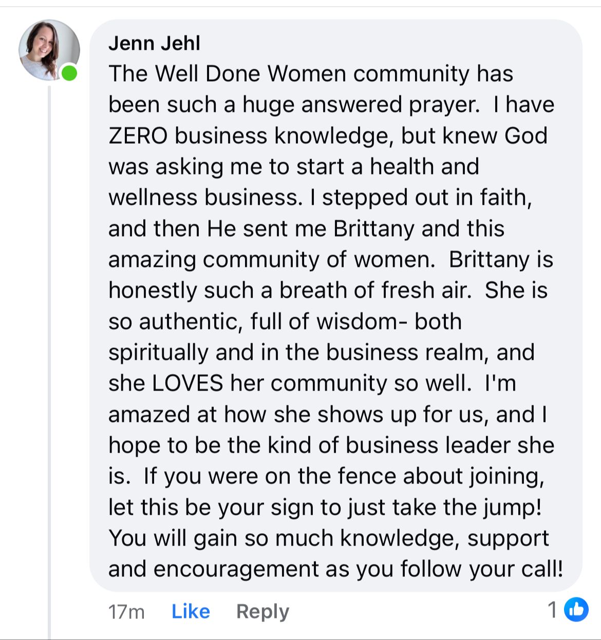Open the Jenn Jehl name link
Image resolution: width=601 pixels, height=640 pixels.
(x=154, y=43)
